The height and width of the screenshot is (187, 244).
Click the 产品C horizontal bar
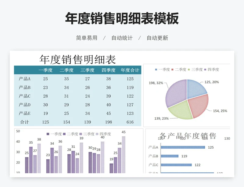[x=176, y=165]
